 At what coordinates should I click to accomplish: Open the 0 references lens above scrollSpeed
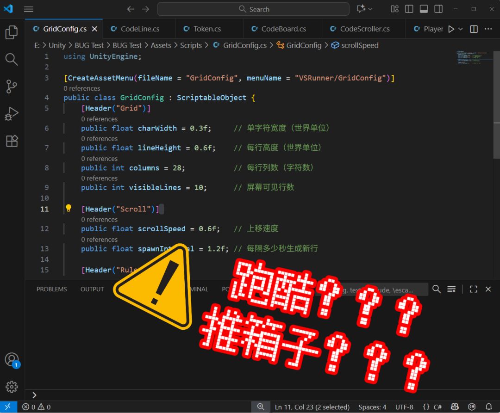99,220
